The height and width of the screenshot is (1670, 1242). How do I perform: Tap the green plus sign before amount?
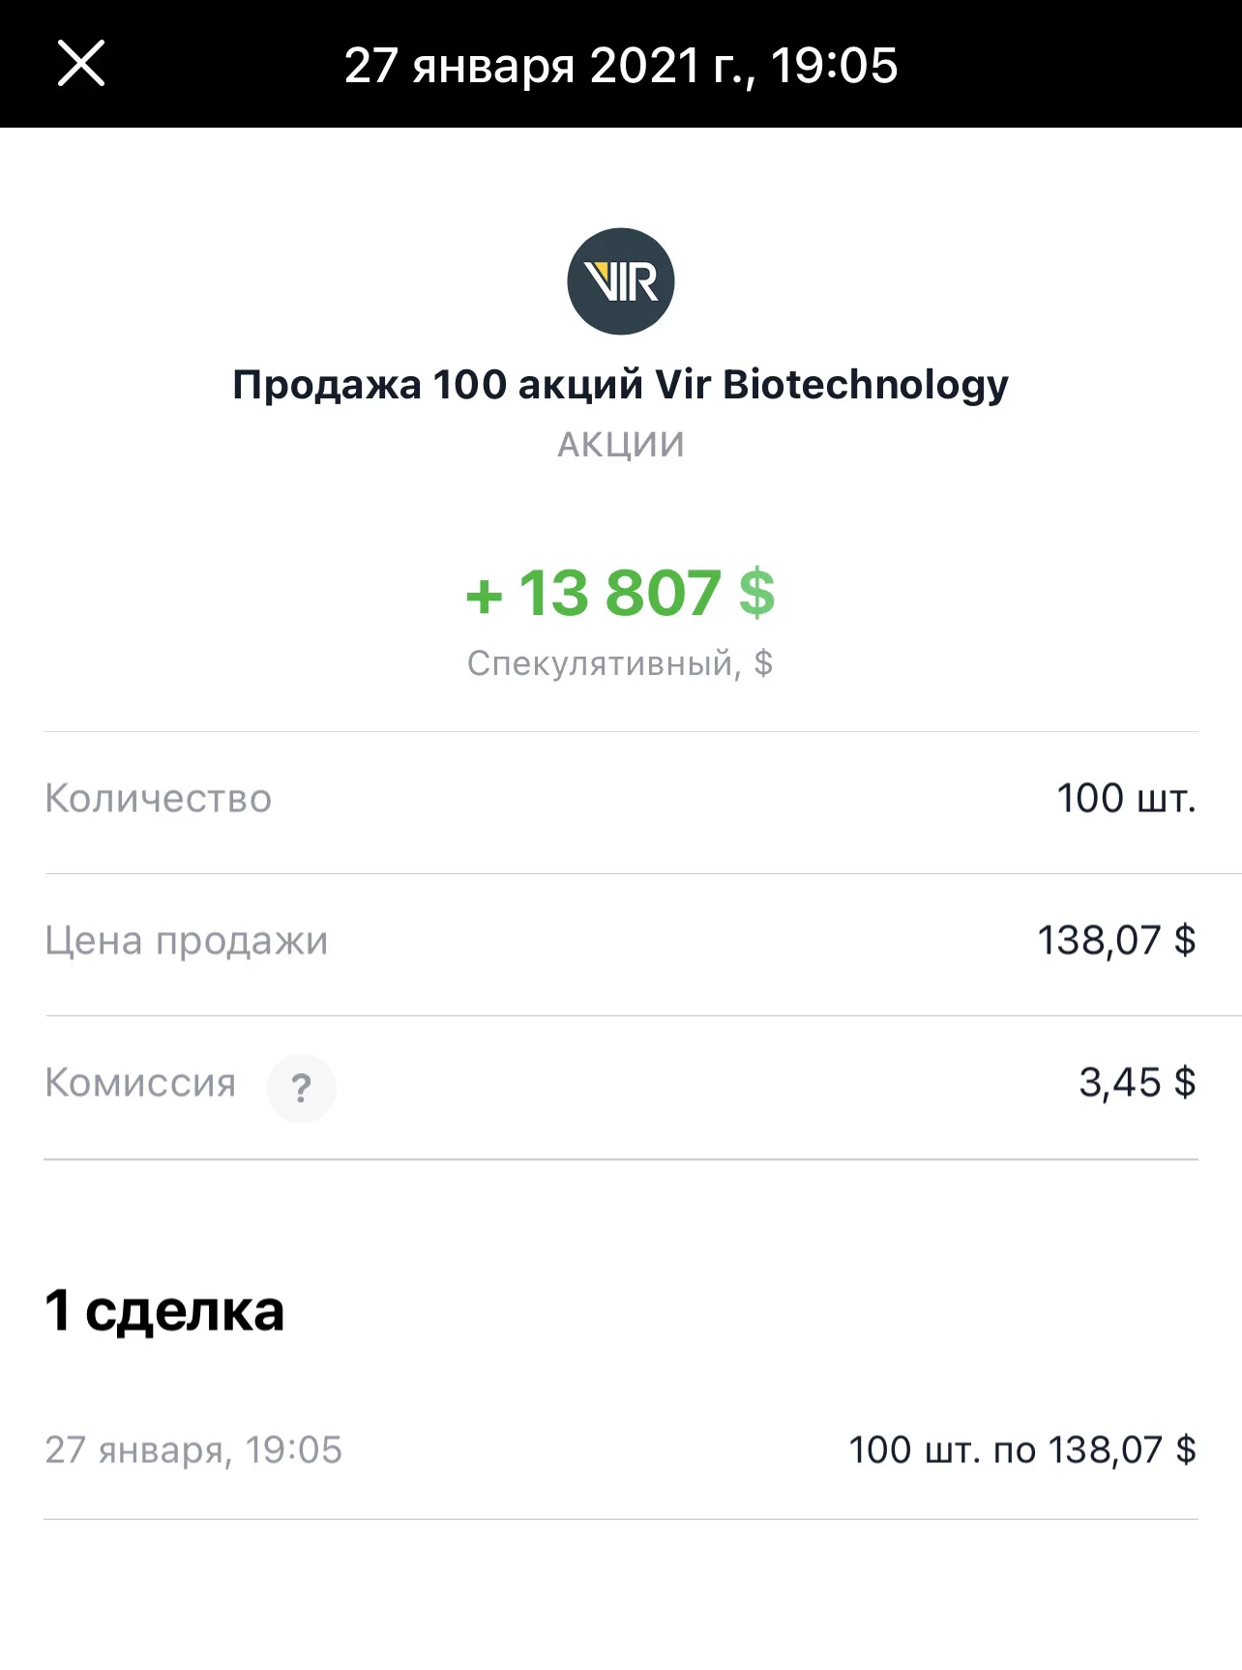pos(485,596)
